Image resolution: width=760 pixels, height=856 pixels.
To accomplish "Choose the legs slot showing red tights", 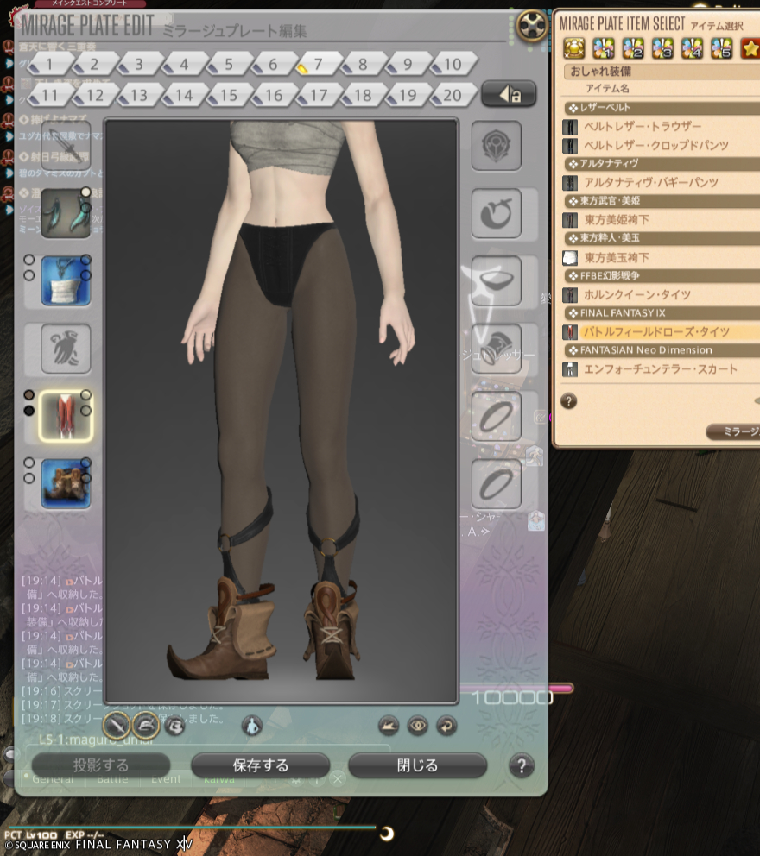I will (x=66, y=415).
